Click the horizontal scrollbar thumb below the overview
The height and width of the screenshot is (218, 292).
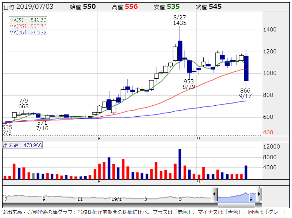[x=236, y=205]
